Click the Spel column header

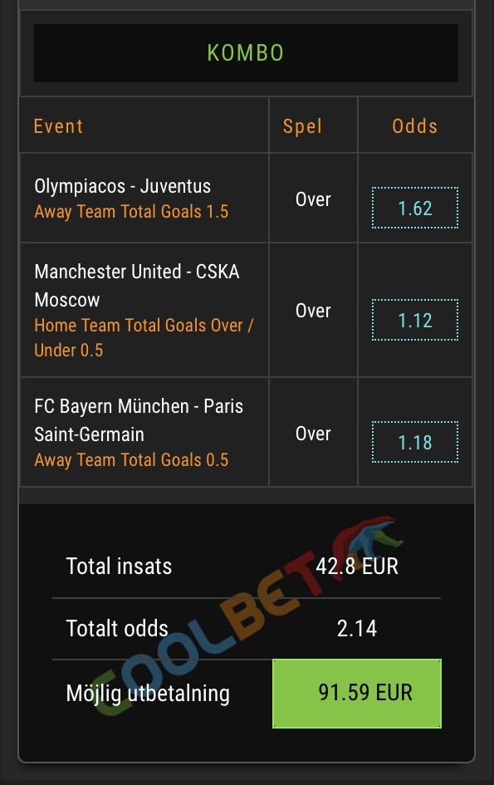click(302, 126)
